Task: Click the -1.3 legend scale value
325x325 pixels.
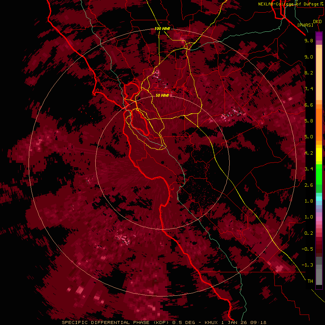Action: 307,265
